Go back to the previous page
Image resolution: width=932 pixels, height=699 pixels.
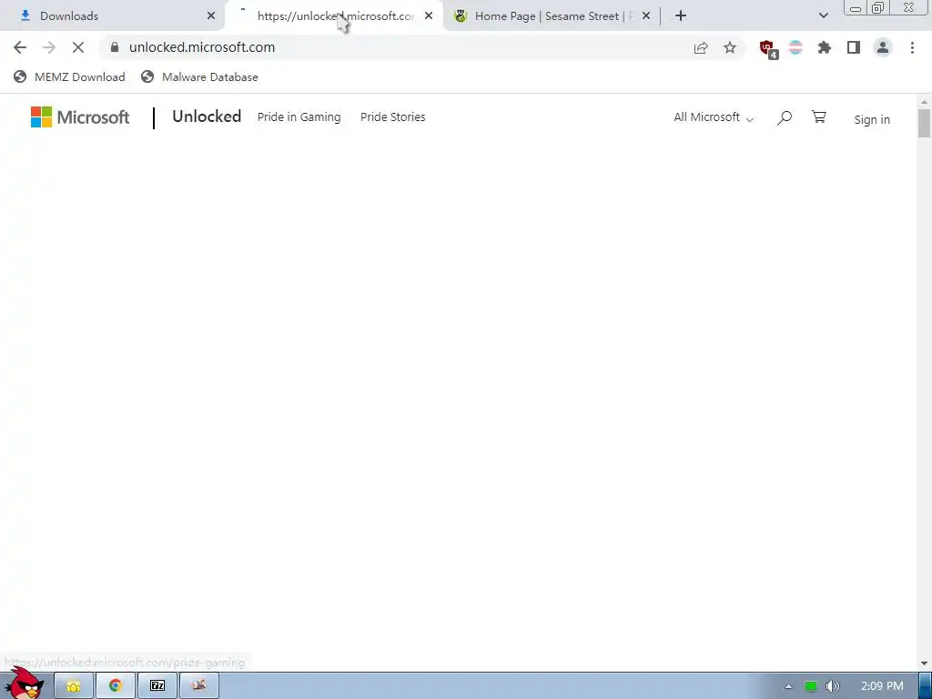pyautogui.click(x=20, y=47)
